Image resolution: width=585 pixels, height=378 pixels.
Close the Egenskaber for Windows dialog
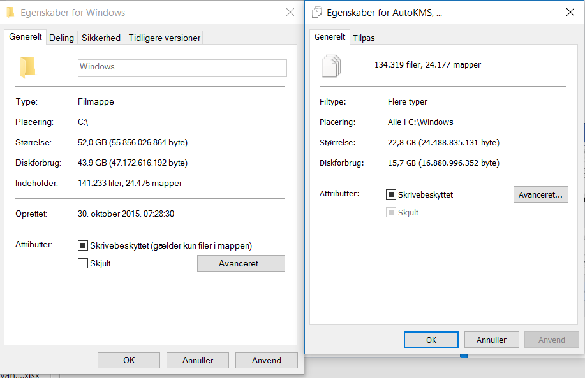pyautogui.click(x=290, y=12)
